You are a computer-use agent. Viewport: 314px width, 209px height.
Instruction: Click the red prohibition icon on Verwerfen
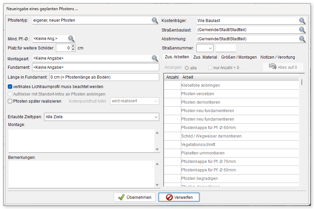pyautogui.click(x=169, y=197)
